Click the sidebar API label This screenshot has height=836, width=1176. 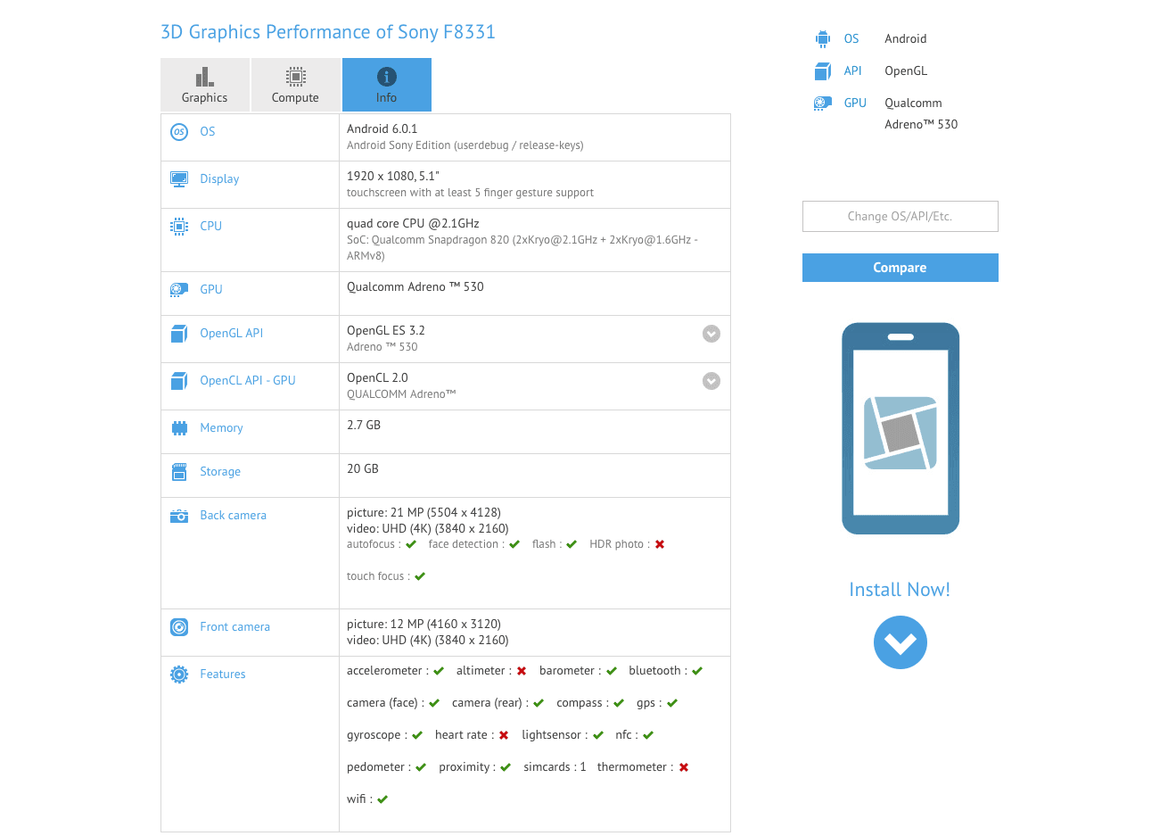pos(853,71)
